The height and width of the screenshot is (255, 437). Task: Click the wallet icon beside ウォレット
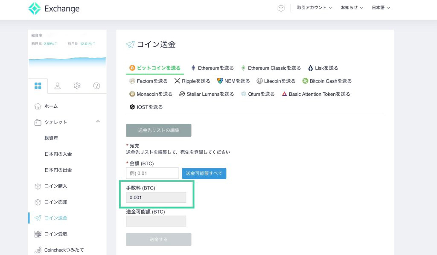coord(38,122)
